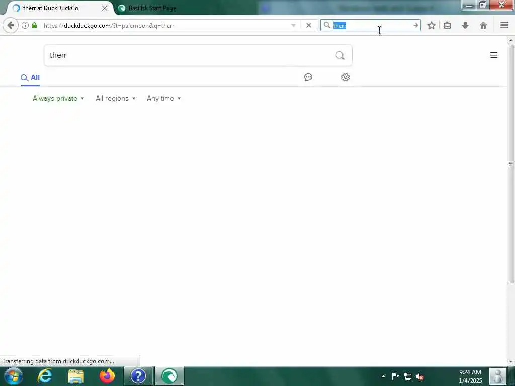Open the network status tray icon
Image resolution: width=515 pixels, height=386 pixels.
(x=408, y=376)
